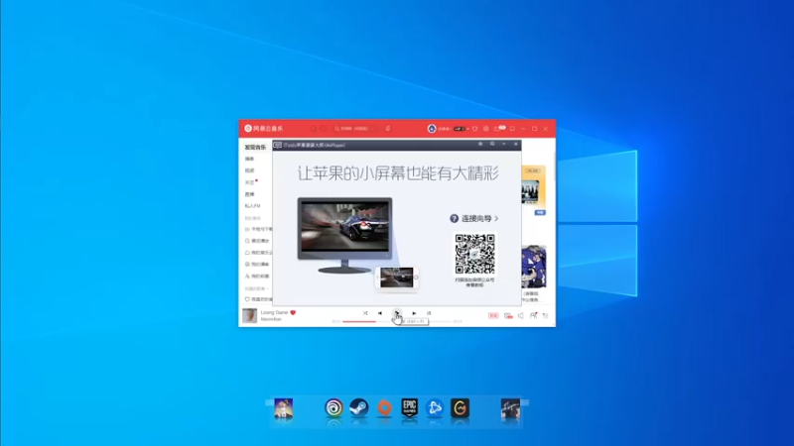
Task: Open recently played in sidebar
Action: pyautogui.click(x=257, y=241)
